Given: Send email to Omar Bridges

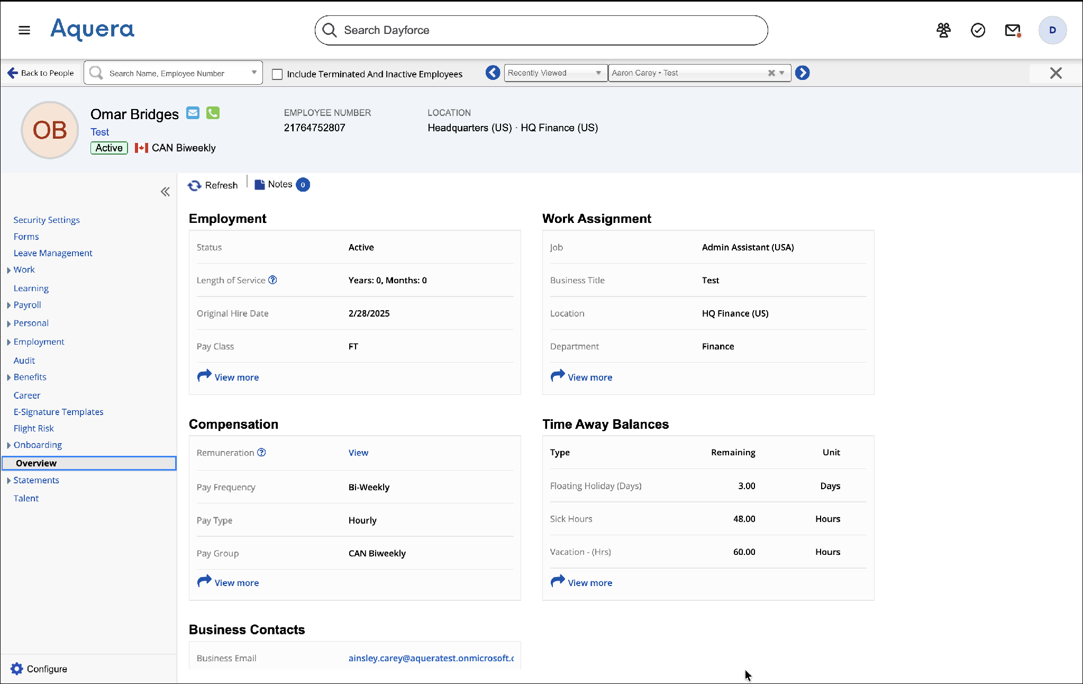Looking at the screenshot, I should [x=193, y=113].
